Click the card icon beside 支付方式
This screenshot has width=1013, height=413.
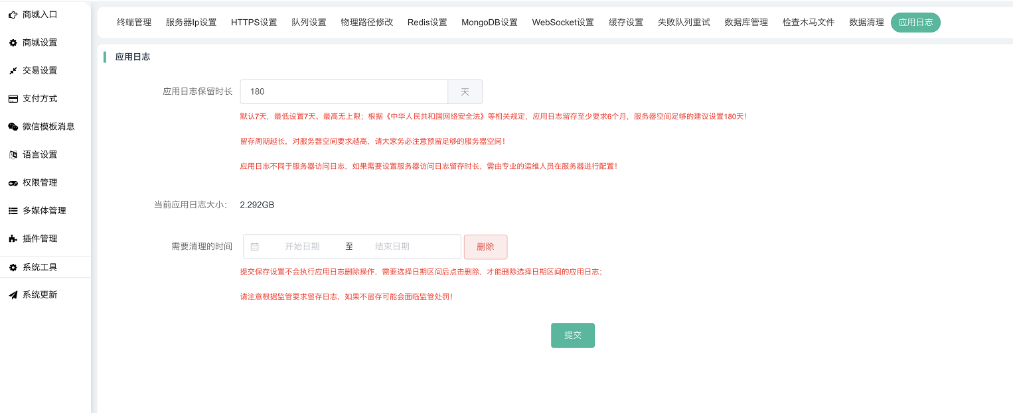(13, 99)
